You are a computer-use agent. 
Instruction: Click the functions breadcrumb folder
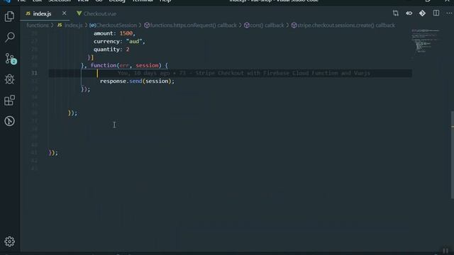(38, 25)
